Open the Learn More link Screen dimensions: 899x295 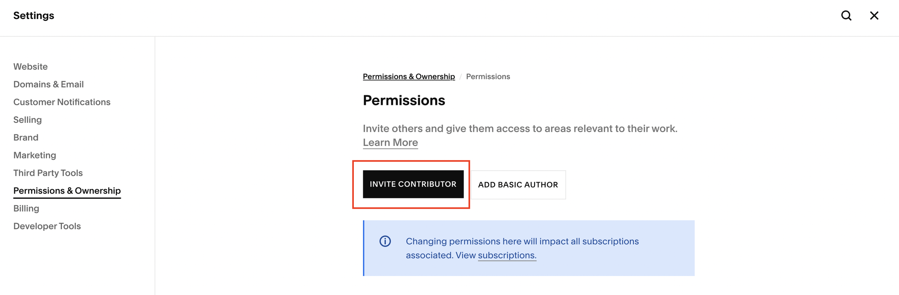pos(391,143)
